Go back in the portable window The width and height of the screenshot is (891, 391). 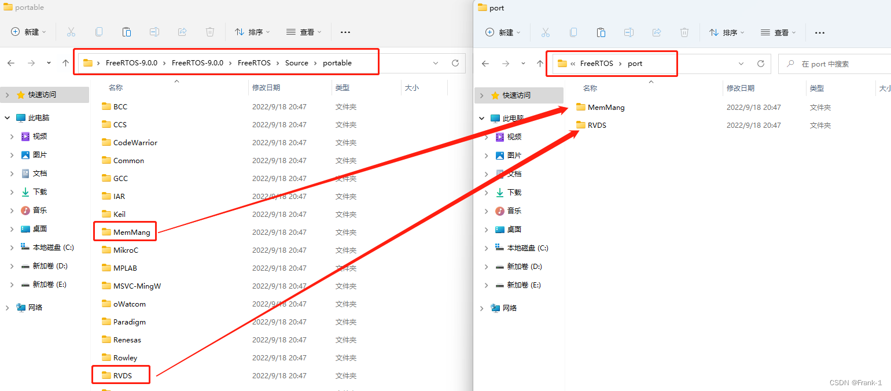tap(11, 63)
